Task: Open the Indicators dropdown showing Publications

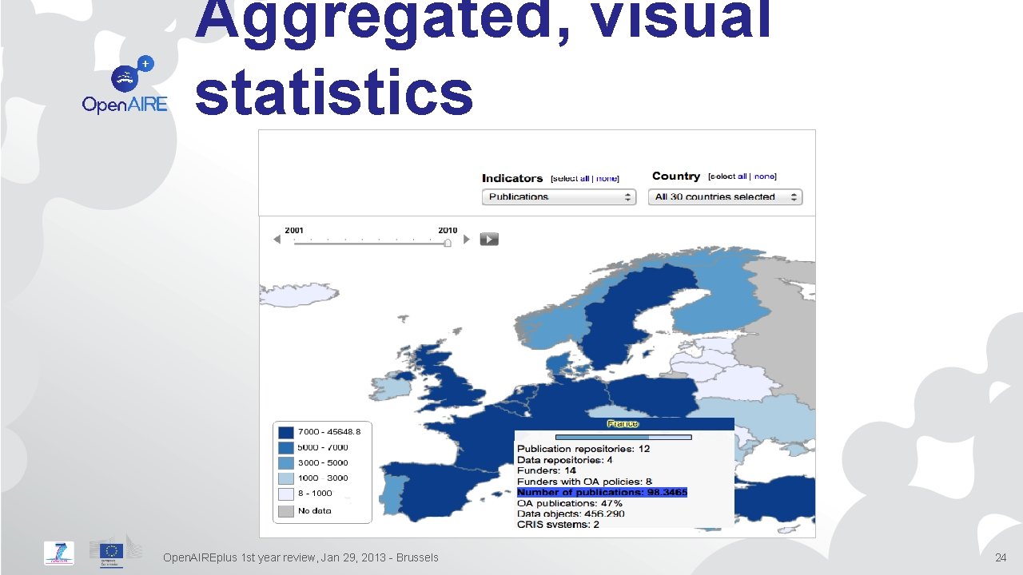Action: pyautogui.click(x=559, y=196)
